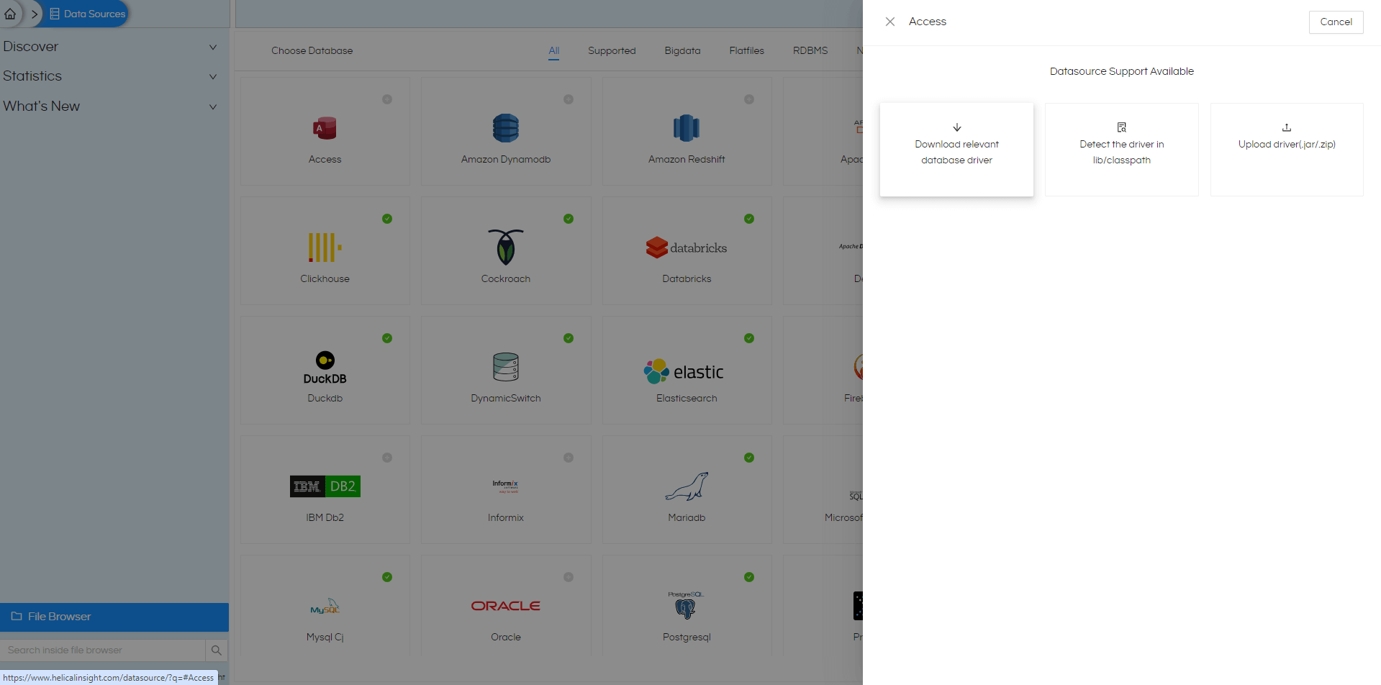The height and width of the screenshot is (685, 1381).
Task: Click the grey status dot on Access card
Action: (387, 99)
